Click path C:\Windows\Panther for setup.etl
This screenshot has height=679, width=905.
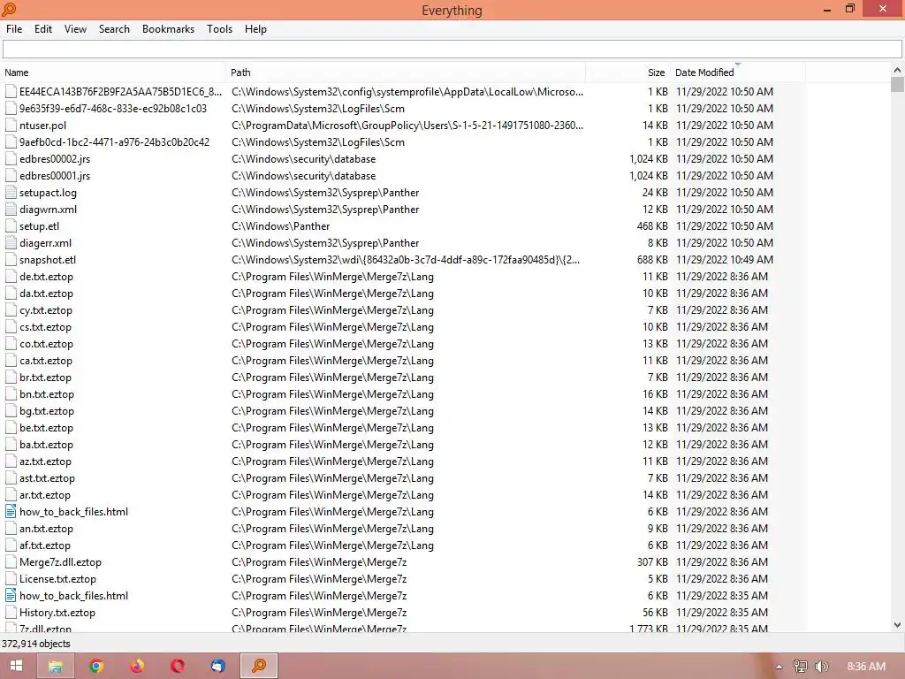[281, 225]
